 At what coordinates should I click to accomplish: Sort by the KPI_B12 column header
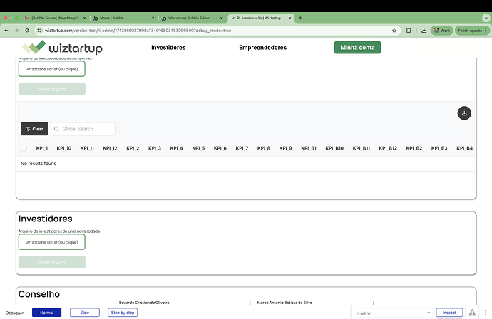[388, 148]
